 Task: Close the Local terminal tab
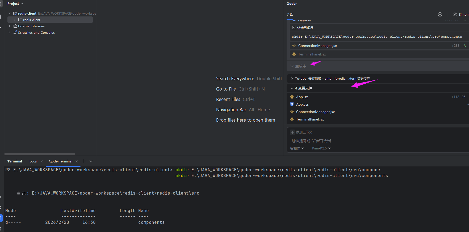(x=42, y=161)
